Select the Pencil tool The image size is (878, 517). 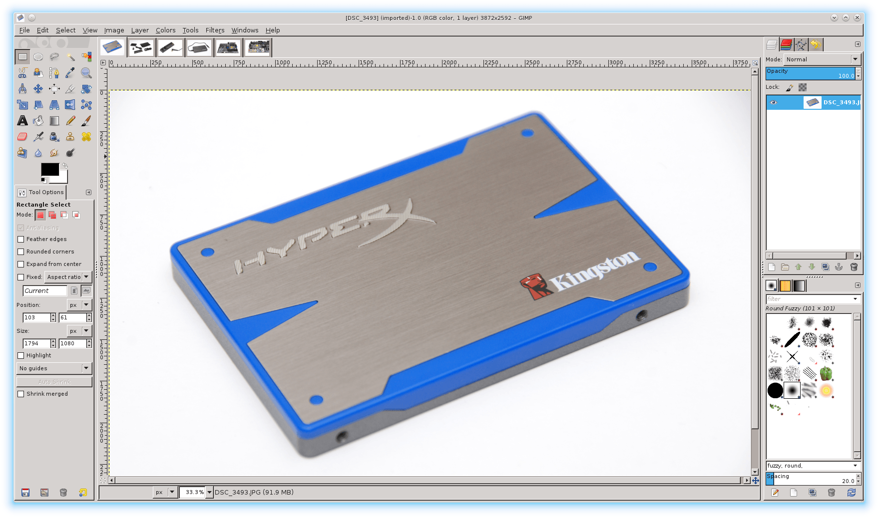[70, 121]
